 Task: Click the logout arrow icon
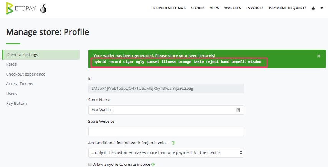(321, 8)
